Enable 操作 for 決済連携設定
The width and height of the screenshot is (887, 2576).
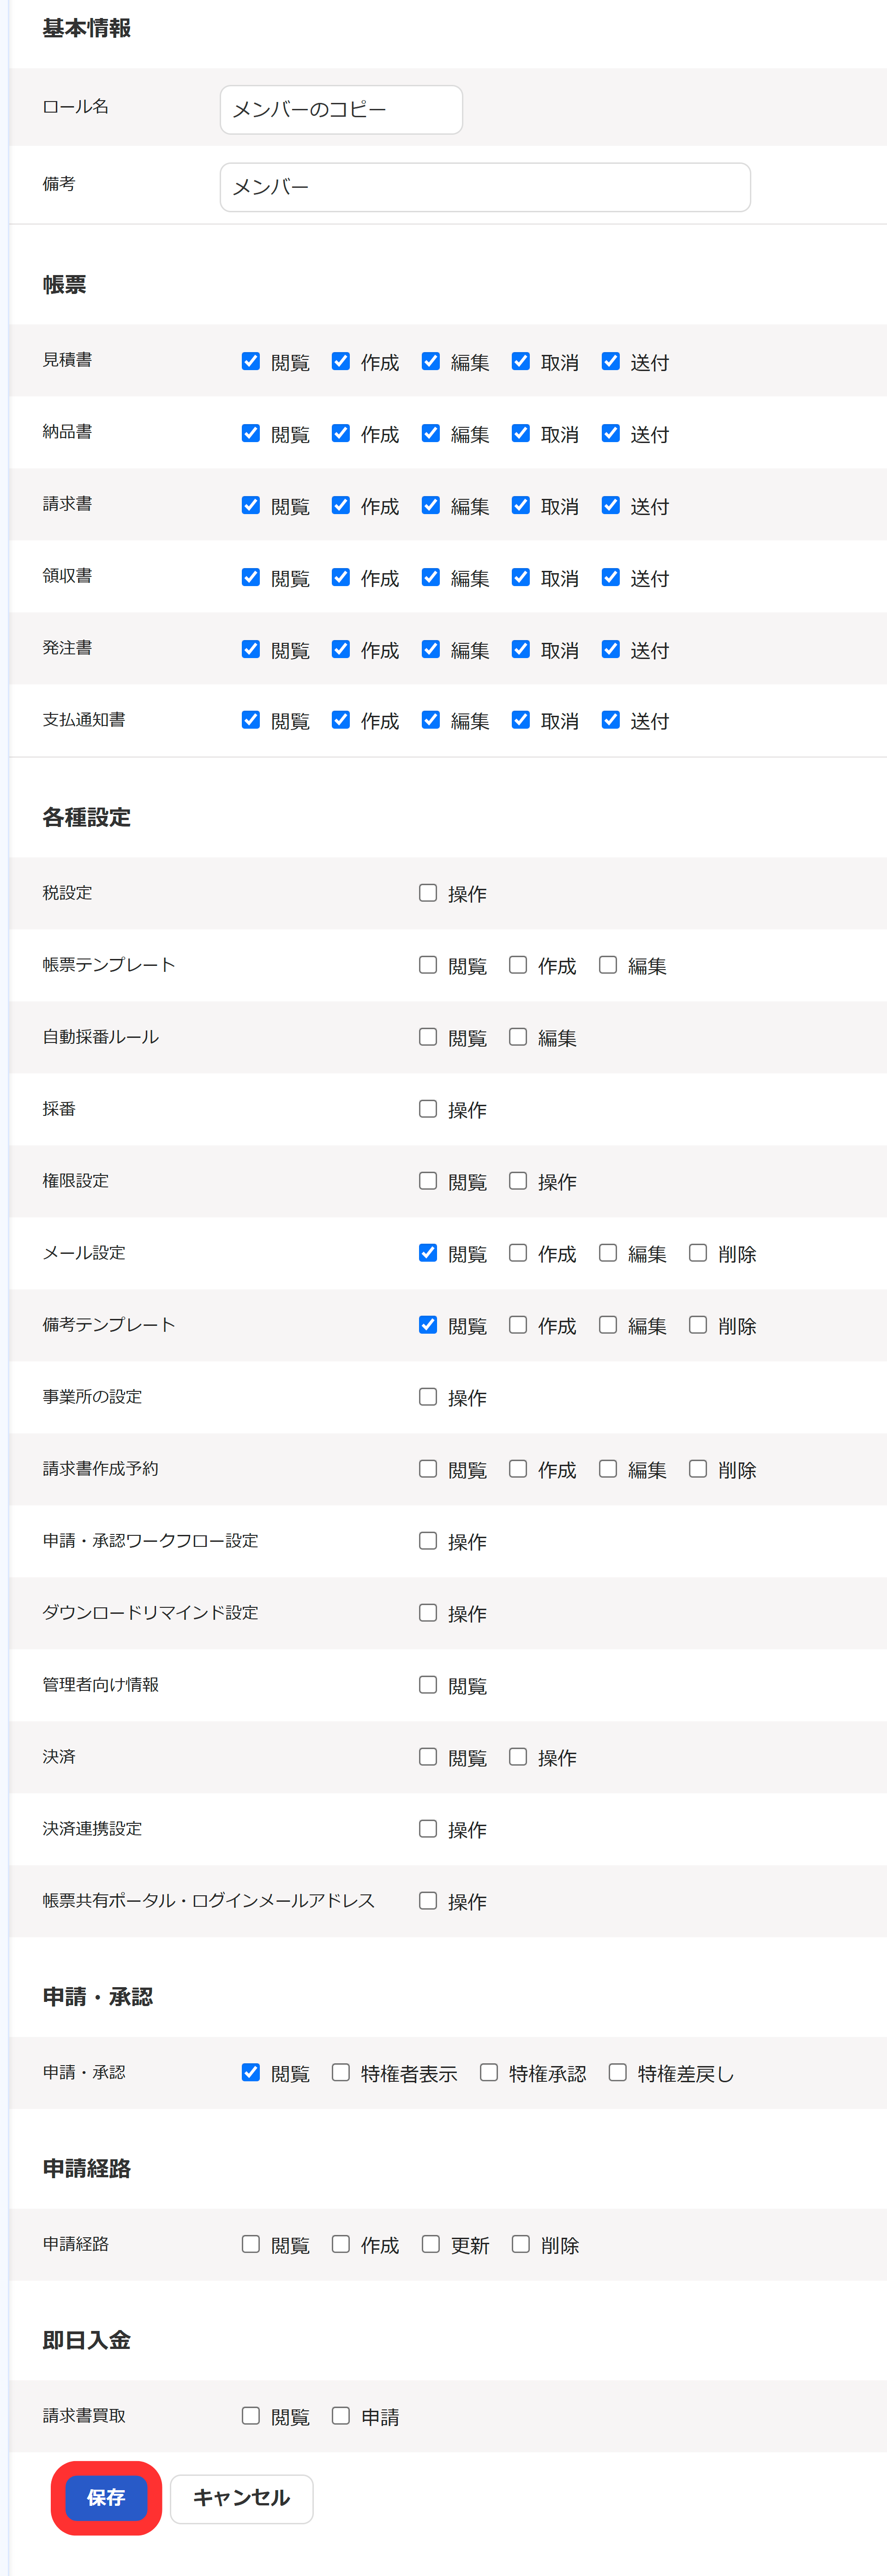tap(428, 1829)
